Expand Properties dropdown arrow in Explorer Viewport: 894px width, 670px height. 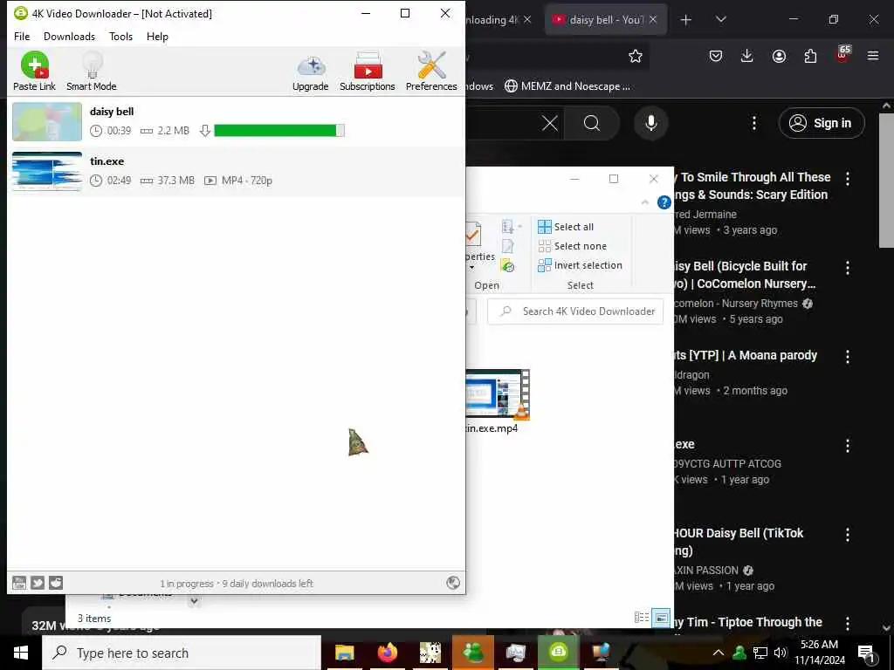[x=472, y=268]
